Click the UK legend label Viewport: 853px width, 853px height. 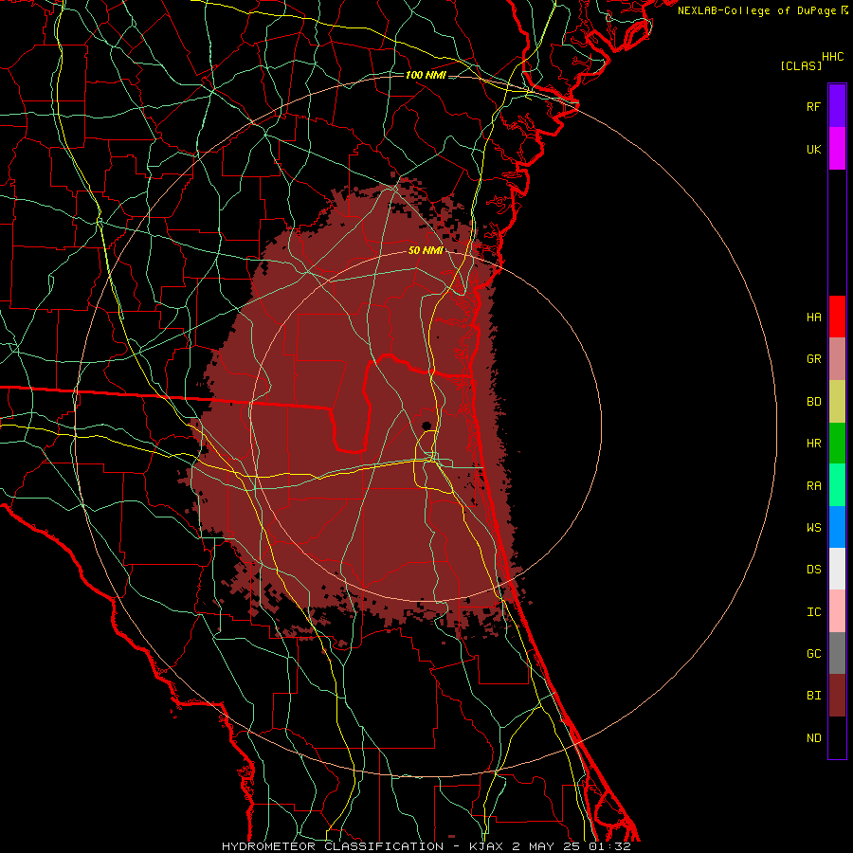tap(813, 150)
